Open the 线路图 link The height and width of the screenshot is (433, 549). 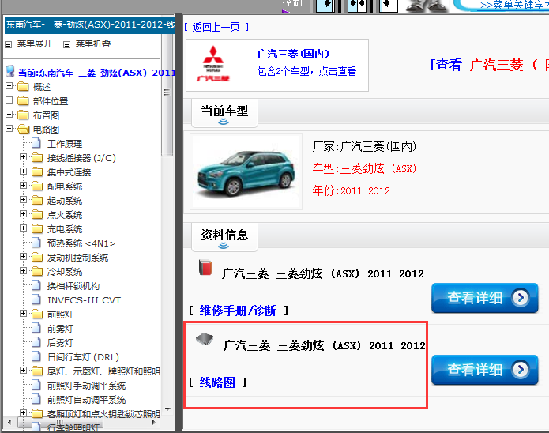pyautogui.click(x=217, y=382)
